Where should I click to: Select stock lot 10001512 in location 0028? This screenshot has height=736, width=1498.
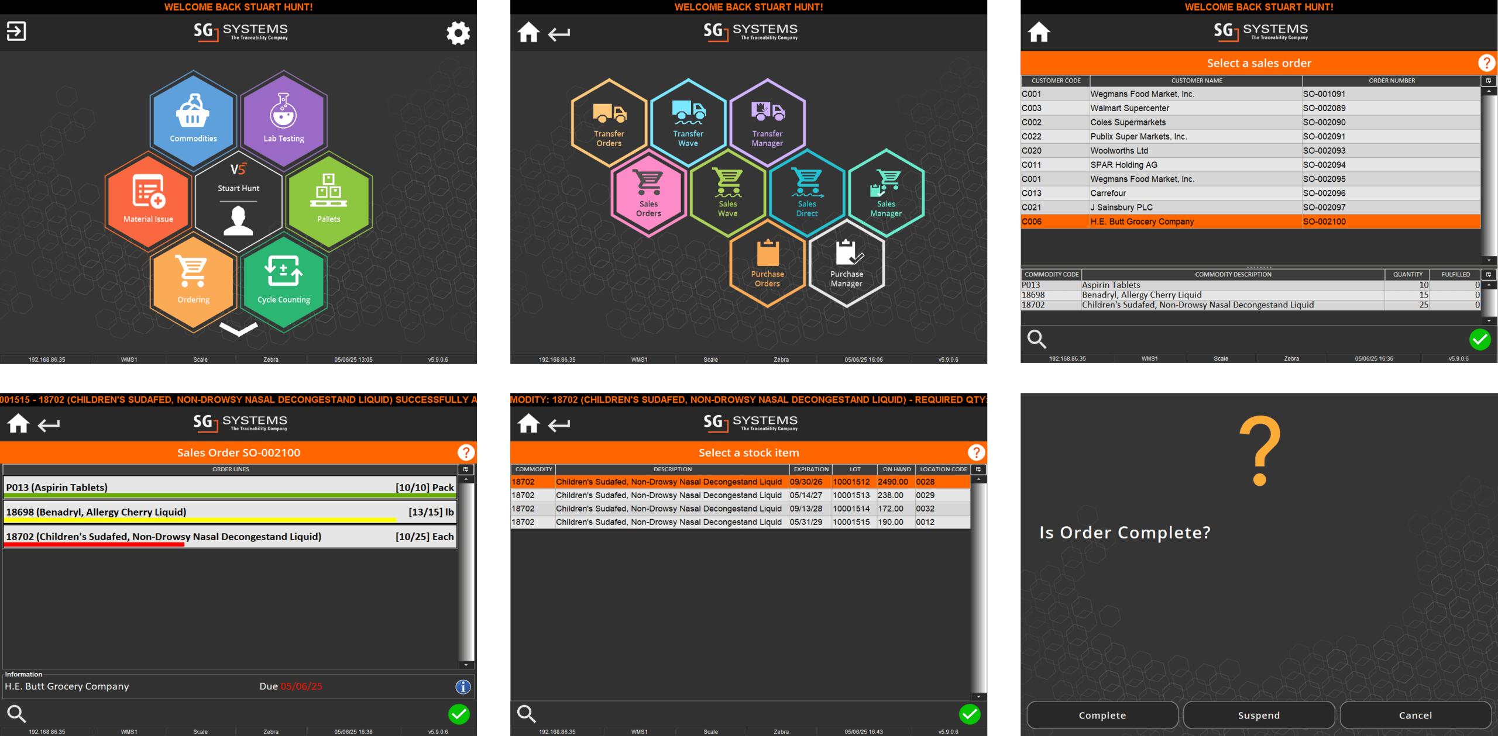tap(740, 482)
